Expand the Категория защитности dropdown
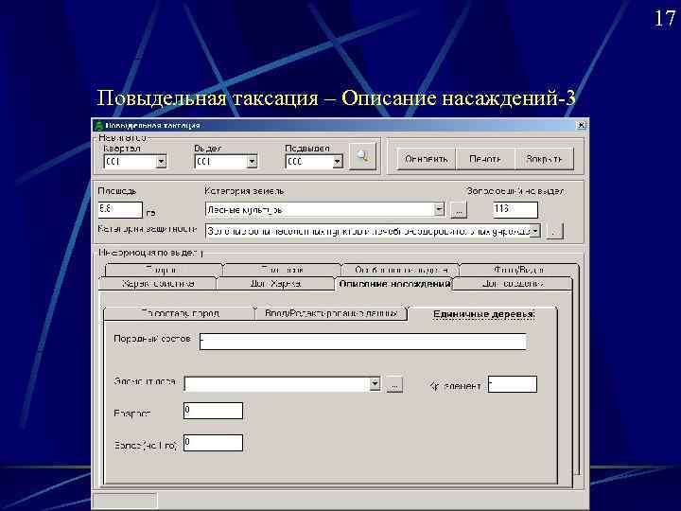Screen dimensions: 681x511 pyautogui.click(x=535, y=231)
